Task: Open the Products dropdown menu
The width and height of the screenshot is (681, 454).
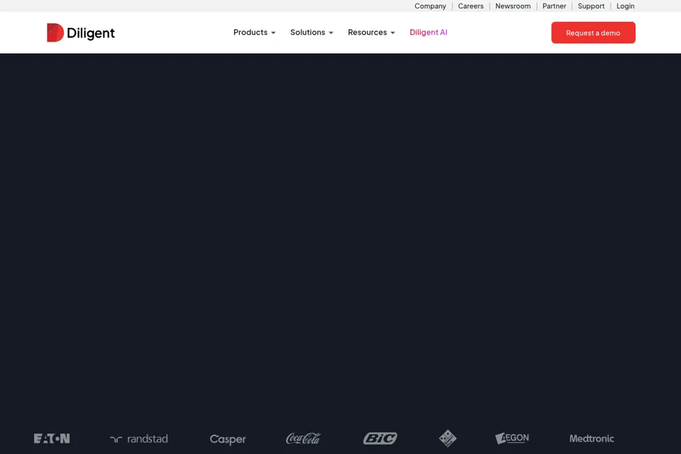Action: pyautogui.click(x=255, y=33)
